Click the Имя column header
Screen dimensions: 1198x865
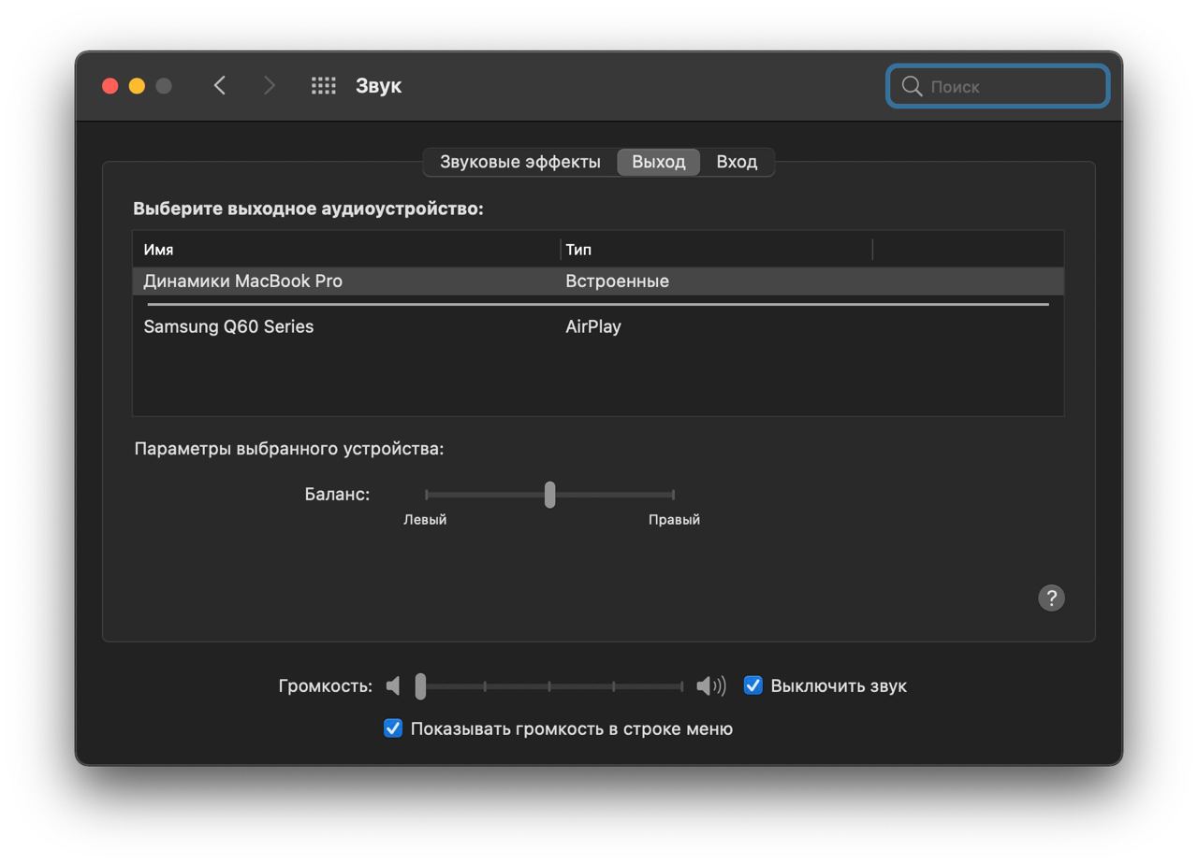pyautogui.click(x=346, y=250)
